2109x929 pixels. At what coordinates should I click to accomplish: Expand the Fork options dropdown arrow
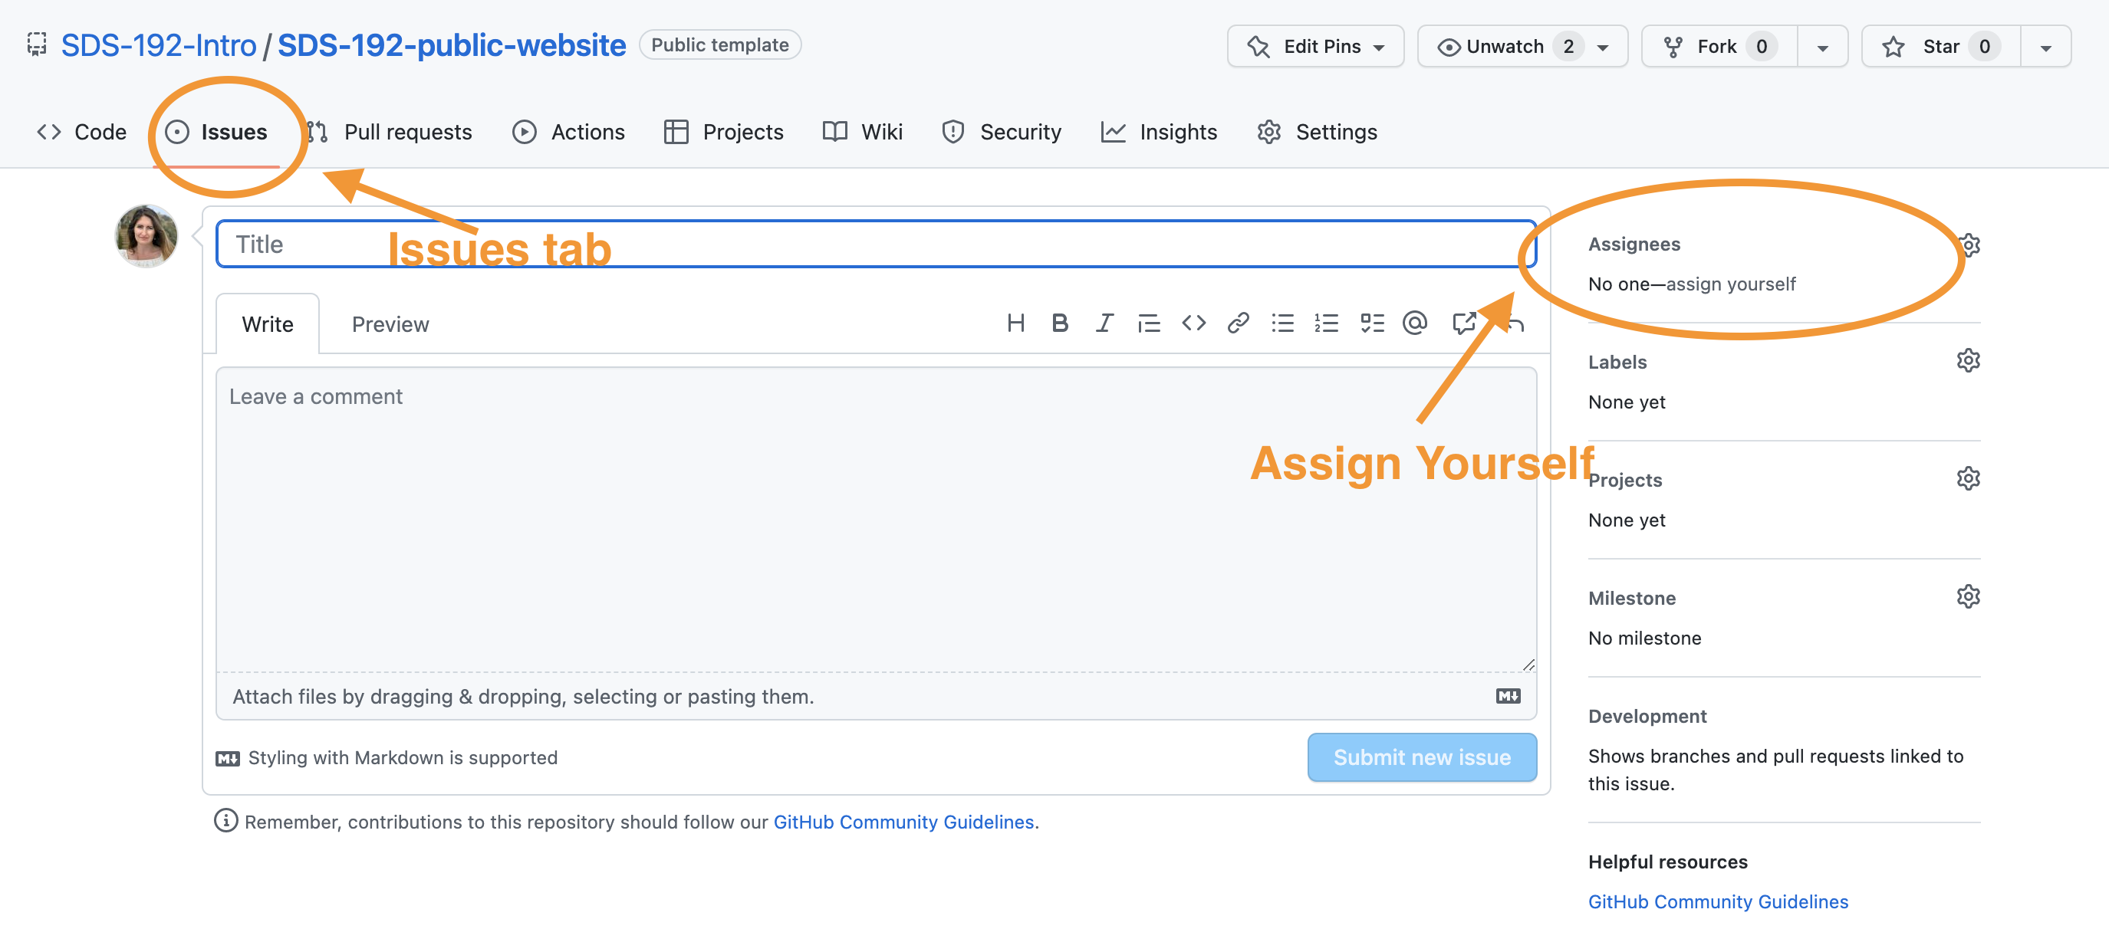pyautogui.click(x=1822, y=48)
